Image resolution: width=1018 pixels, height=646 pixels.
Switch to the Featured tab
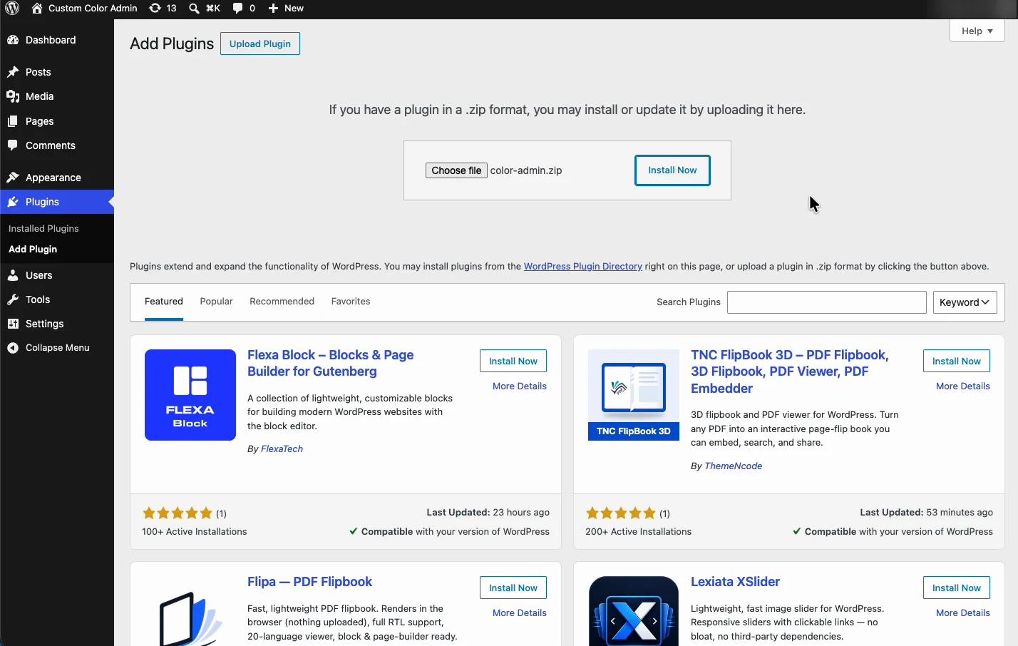click(164, 302)
